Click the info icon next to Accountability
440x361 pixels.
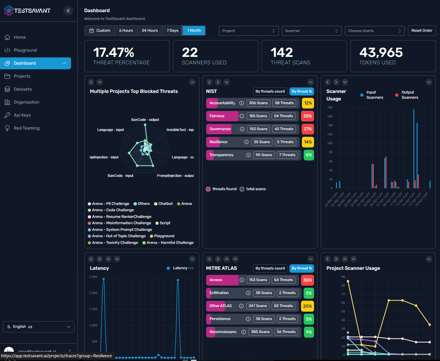click(242, 103)
